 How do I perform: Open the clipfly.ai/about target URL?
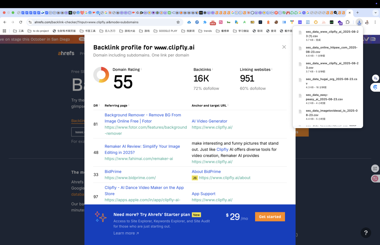pyautogui.click(x=224, y=178)
